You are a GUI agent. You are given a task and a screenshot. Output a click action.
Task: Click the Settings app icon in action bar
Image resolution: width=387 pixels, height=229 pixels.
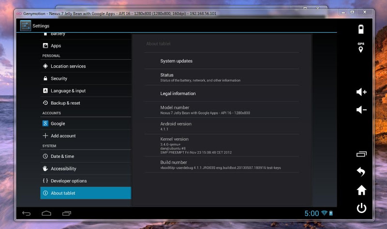[x=26, y=26]
